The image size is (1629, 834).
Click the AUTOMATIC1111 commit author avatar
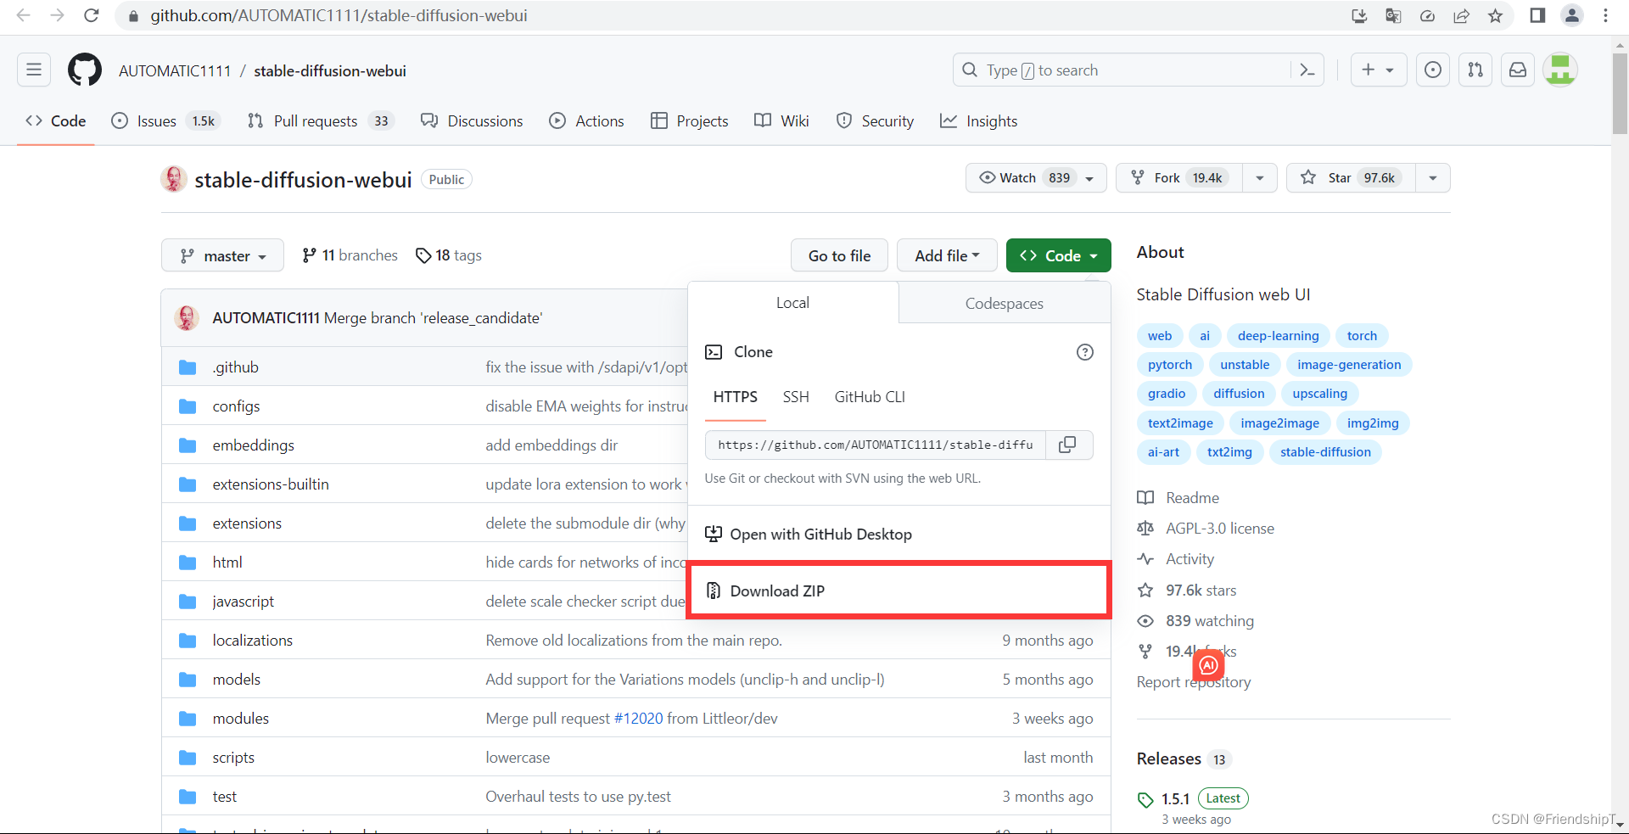[187, 317]
